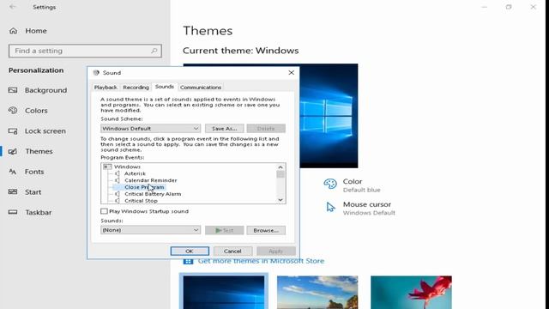Select Calendar Reminder event
Viewport: 549px width, 309px height.
(151, 180)
